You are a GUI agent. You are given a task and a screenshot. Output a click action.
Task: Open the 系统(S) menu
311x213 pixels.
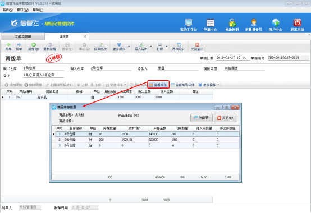point(8,10)
